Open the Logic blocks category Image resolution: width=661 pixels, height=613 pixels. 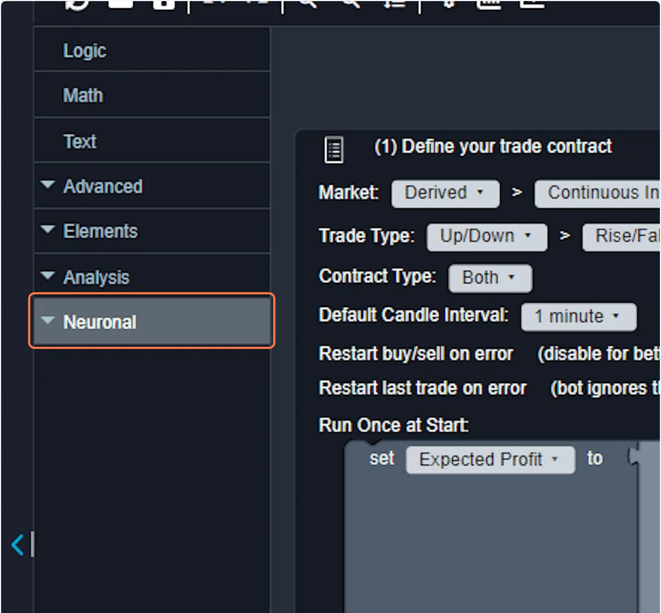84,51
